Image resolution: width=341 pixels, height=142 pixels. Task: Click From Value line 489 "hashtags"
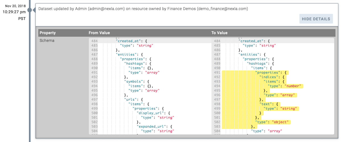[x=138, y=63]
